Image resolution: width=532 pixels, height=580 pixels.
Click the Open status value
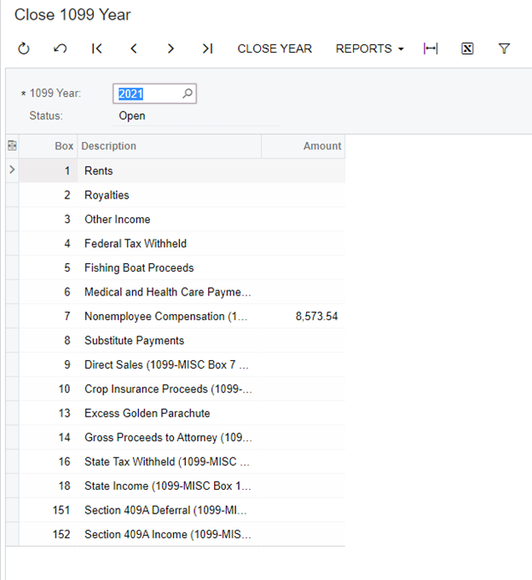[x=132, y=116]
